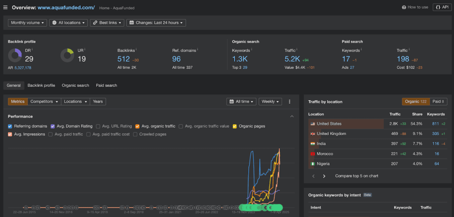Enable Avg. organic traffic value checkbox
The height and width of the screenshot is (217, 454).
pos(181,126)
